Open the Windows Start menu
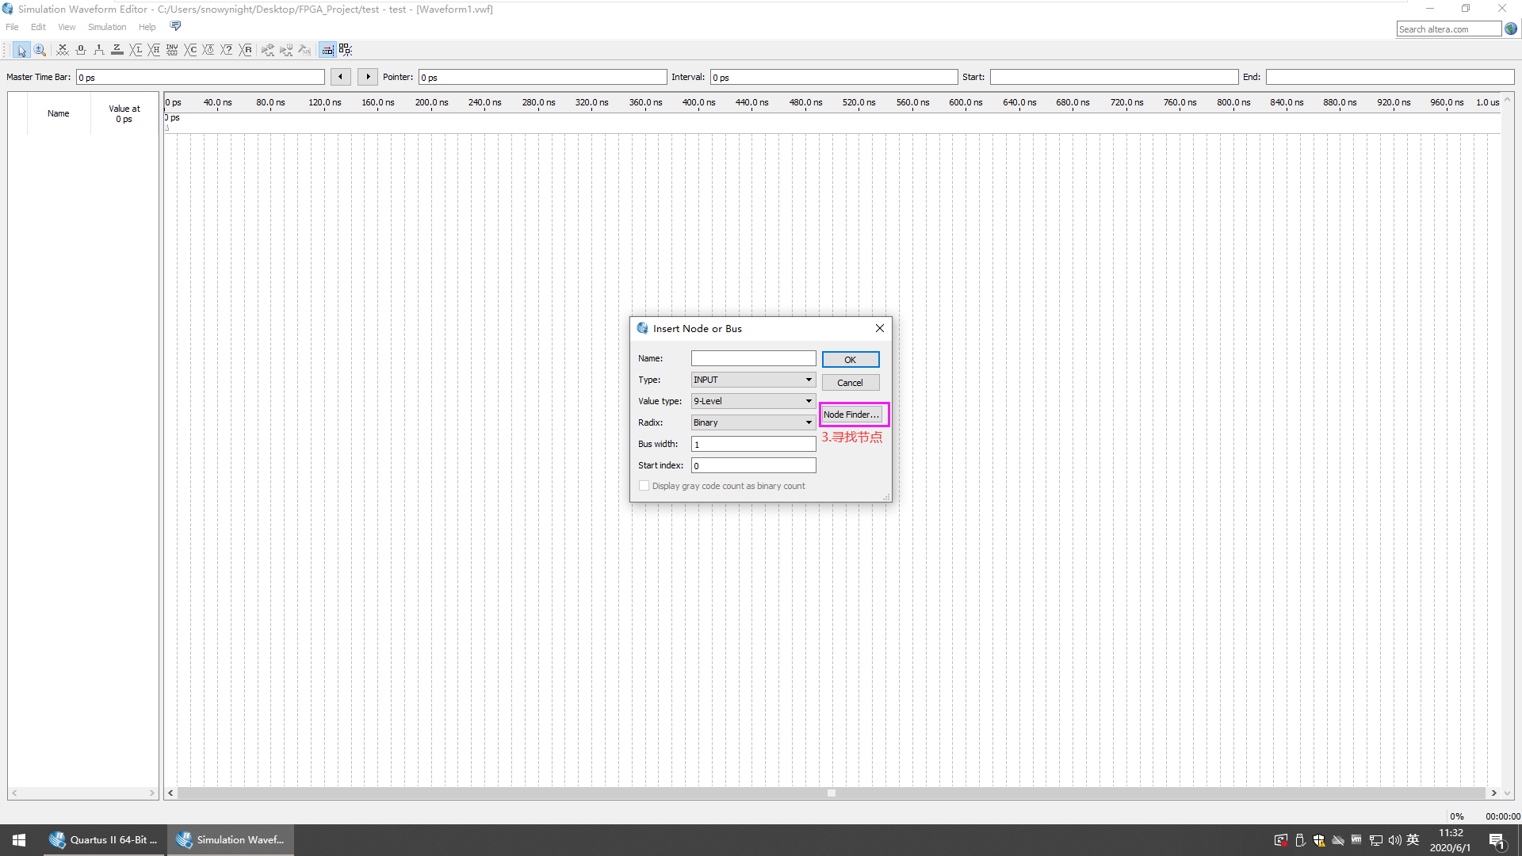The width and height of the screenshot is (1522, 856). [19, 840]
